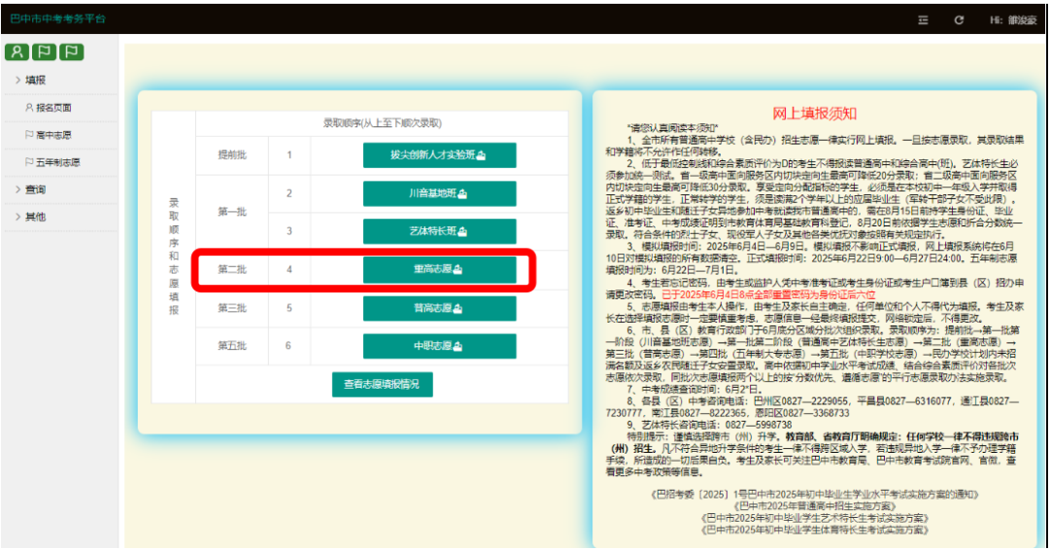Expand the 查询 sidebar section
The height and width of the screenshot is (549, 1049).
(x=36, y=189)
